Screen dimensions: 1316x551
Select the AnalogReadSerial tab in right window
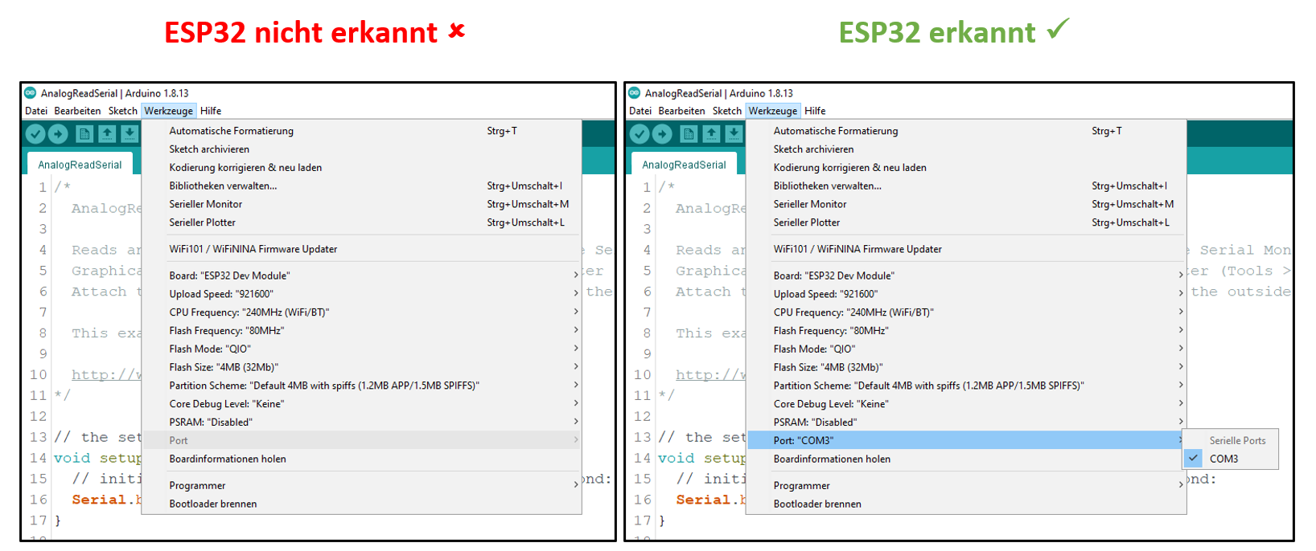[x=684, y=165]
